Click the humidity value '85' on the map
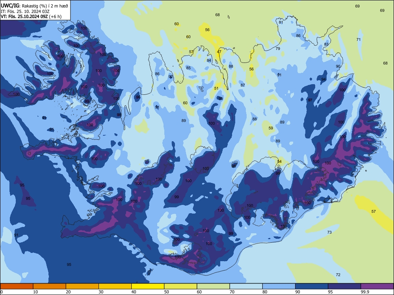Screen dimensions: 394x295 click(188, 68)
